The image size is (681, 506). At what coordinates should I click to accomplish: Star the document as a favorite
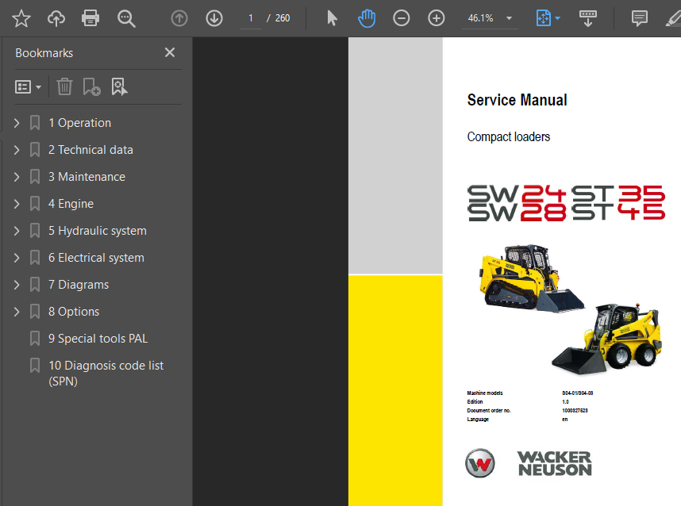[21, 17]
